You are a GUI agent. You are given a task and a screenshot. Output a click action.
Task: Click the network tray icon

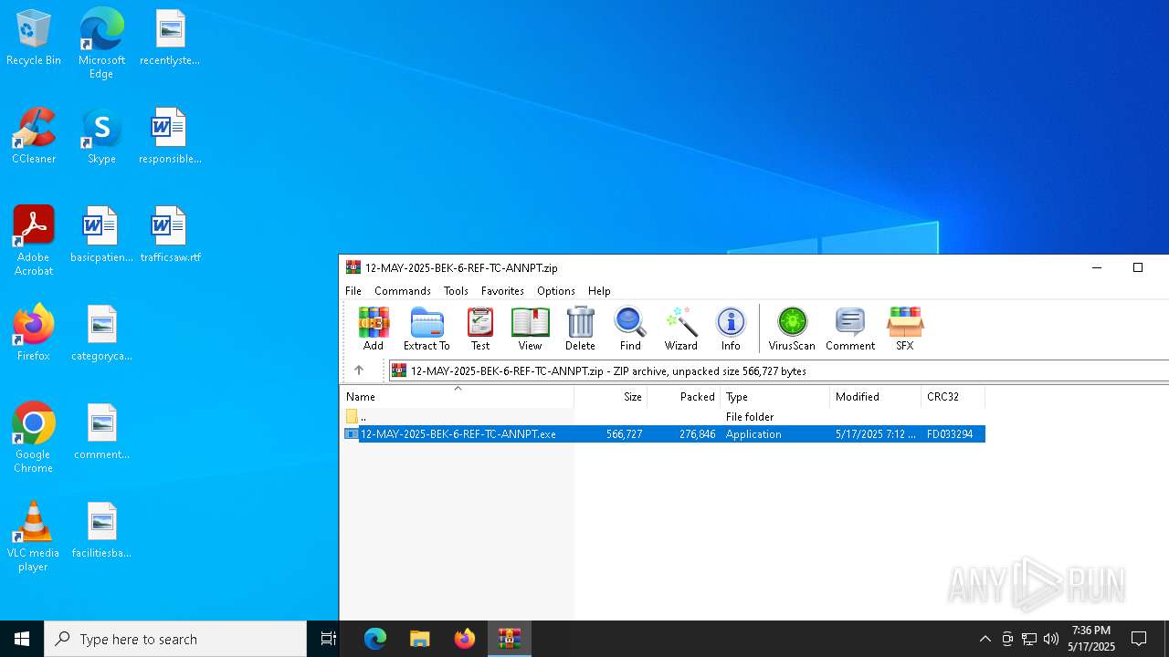pos(1029,639)
